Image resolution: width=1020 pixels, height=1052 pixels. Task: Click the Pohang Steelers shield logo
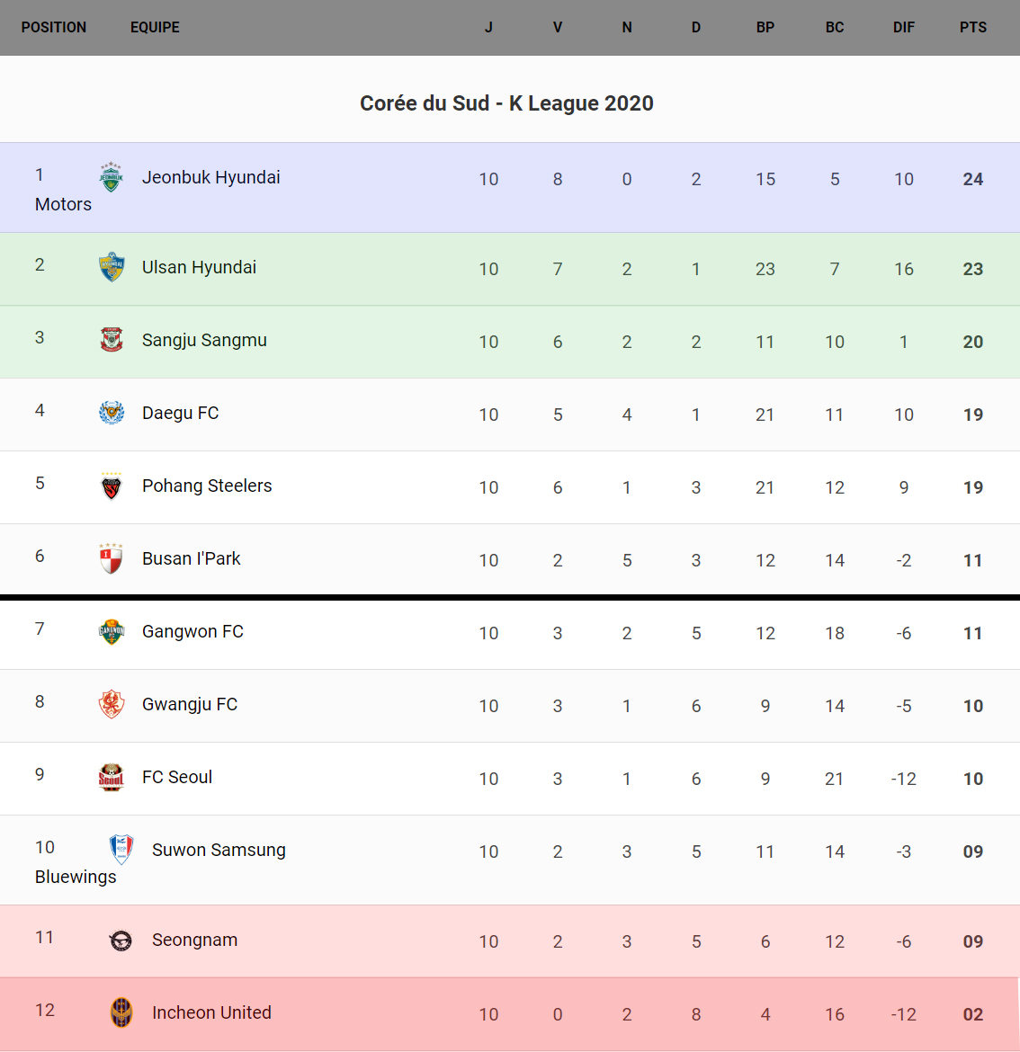click(x=112, y=486)
